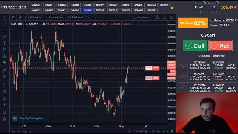Select the highlighted EUR/GBP pair tab
The image size is (238, 134).
(x=88, y=10)
